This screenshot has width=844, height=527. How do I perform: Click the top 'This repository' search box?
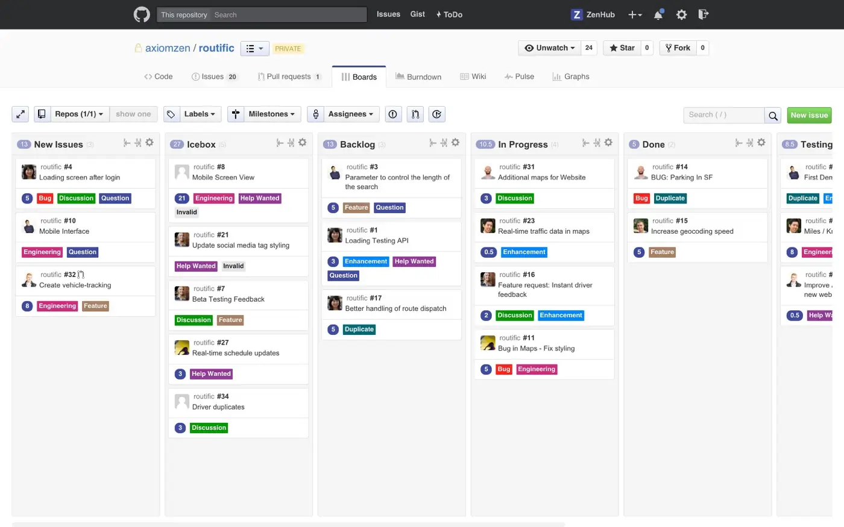coord(262,14)
